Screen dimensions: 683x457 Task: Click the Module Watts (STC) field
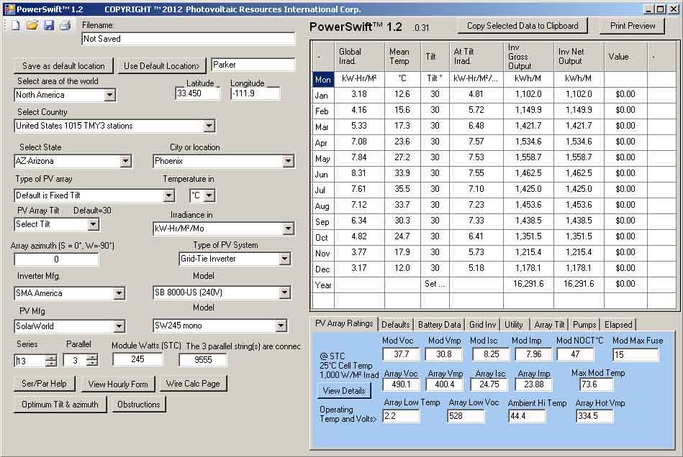pos(137,359)
